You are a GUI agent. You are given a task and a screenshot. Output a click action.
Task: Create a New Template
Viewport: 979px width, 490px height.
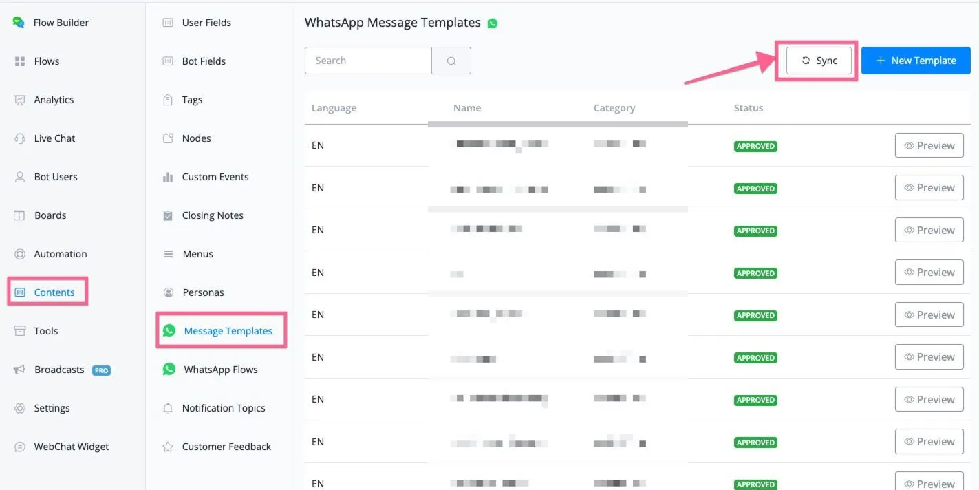916,61
